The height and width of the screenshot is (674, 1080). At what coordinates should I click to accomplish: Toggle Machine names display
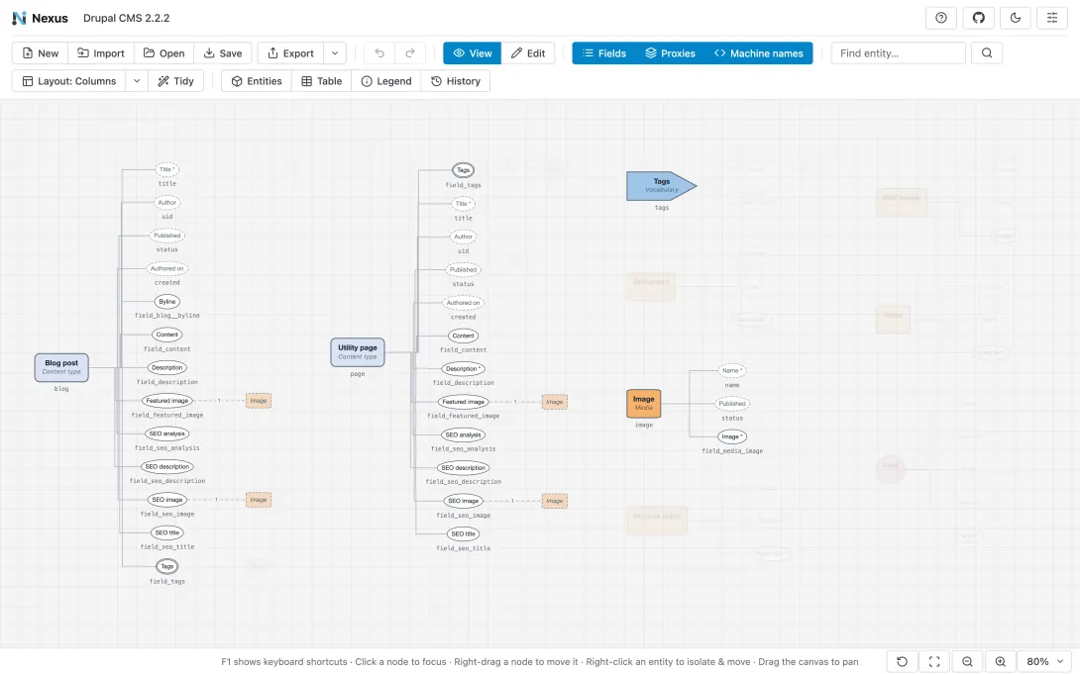[x=758, y=53]
